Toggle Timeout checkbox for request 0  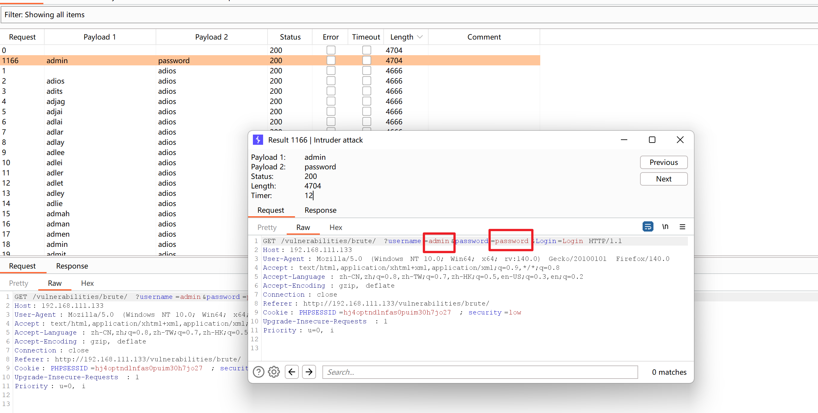(x=367, y=50)
